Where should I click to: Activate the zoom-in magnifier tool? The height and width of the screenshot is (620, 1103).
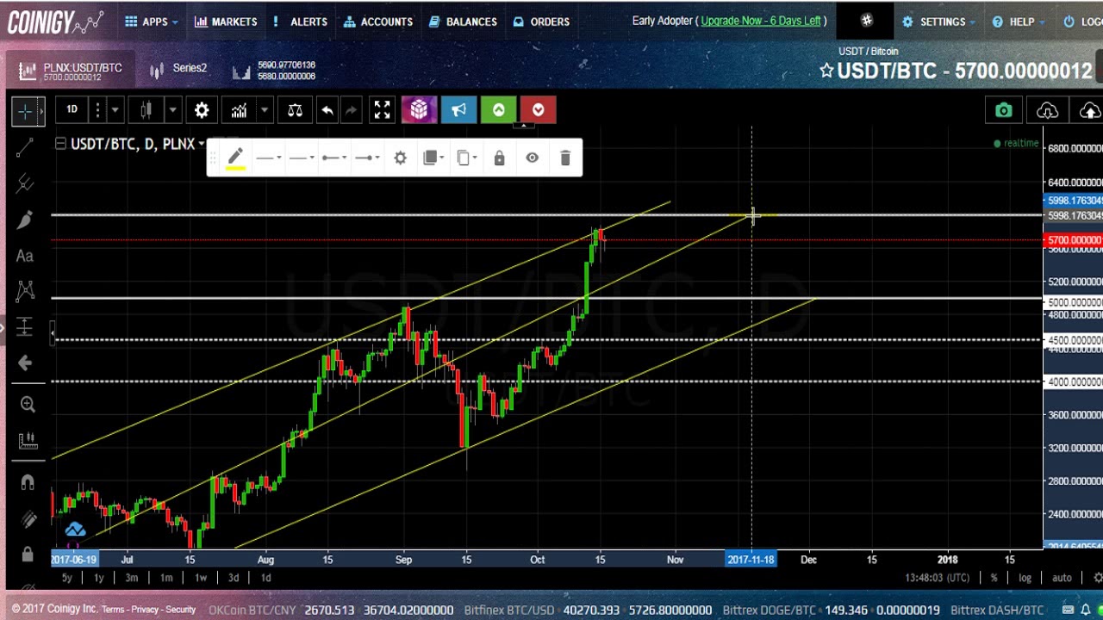tap(27, 405)
